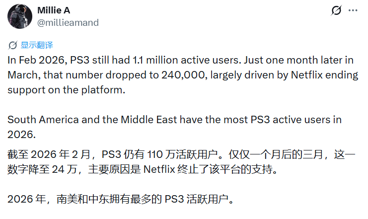Click the Chinese line starting 2026 年，南美和中东
Image resolution: width=368 pixels, height=219 pixels.
[120, 200]
